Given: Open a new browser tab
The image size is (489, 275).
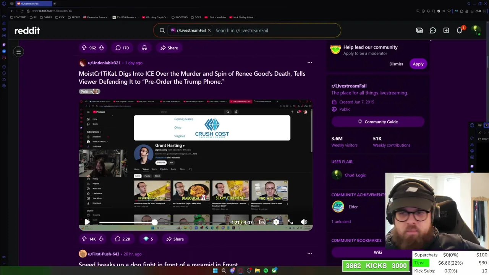Looking at the screenshot, I should point(55,3).
